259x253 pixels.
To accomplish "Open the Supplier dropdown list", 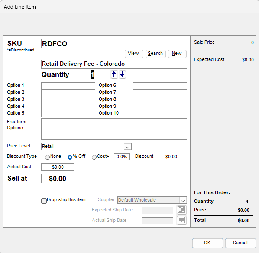I will click(183, 200).
